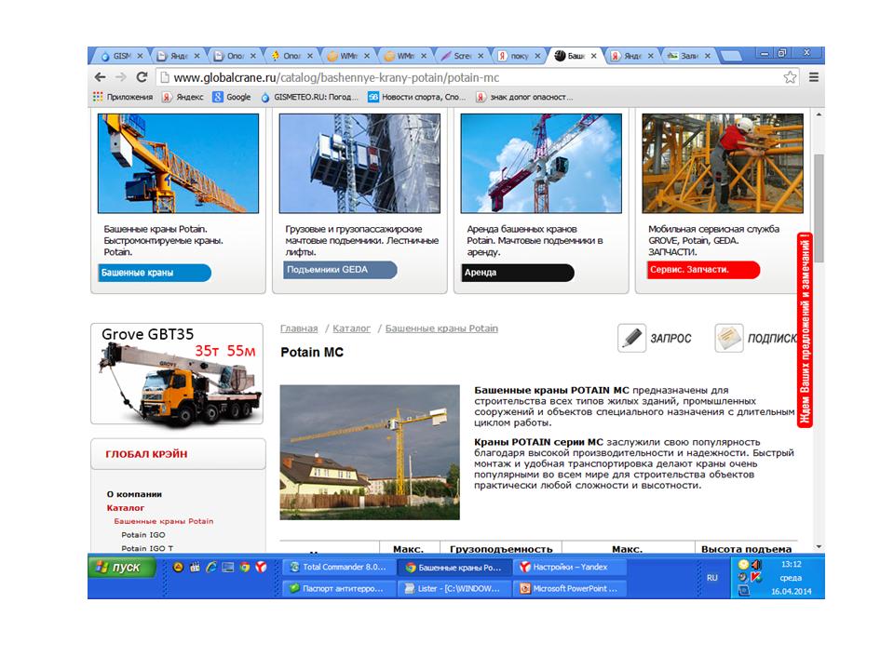Launch Internet Explorer from quick launch

[211, 567]
